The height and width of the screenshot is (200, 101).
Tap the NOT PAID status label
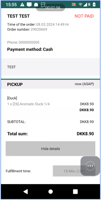pos(84,16)
